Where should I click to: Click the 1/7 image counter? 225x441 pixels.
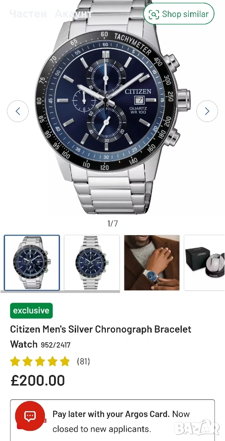113,224
